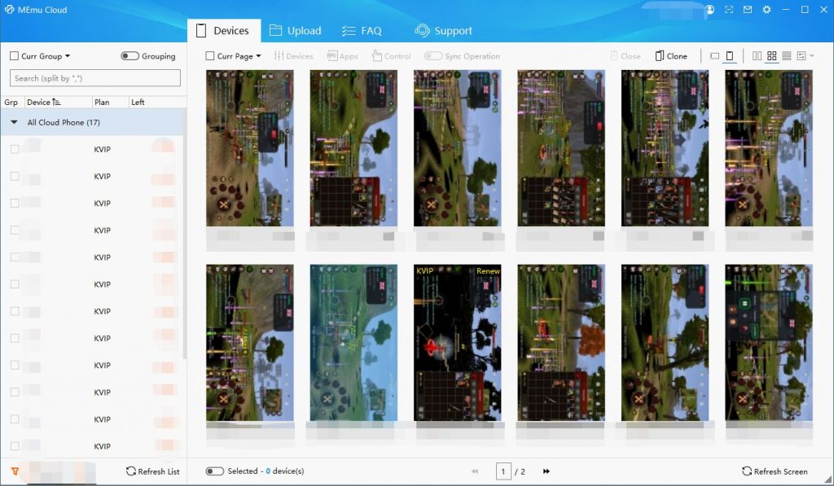This screenshot has width=834, height=486.
Task: Click the Refresh Screen button
Action: 775,471
